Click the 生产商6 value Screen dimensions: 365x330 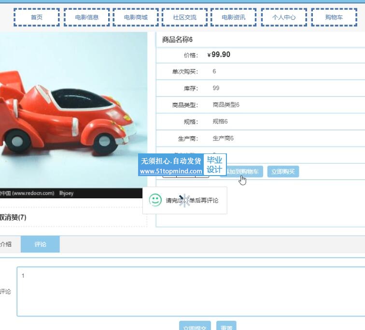223,138
